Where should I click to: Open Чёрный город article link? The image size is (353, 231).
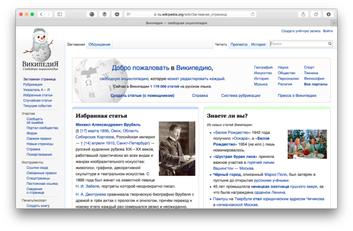point(227,175)
